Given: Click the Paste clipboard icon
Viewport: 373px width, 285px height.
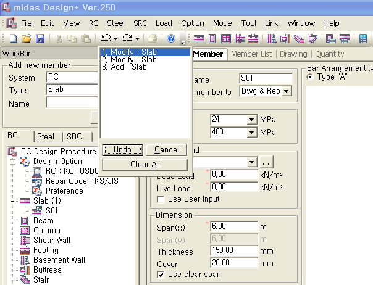Looking at the screenshot, I should coord(86,38).
